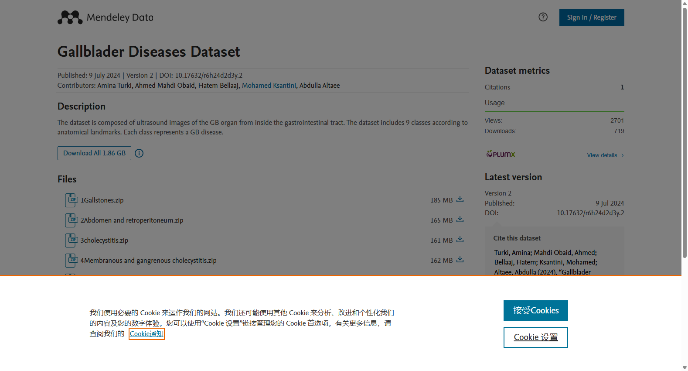
Task: Click Views count 2701
Action: click(617, 120)
